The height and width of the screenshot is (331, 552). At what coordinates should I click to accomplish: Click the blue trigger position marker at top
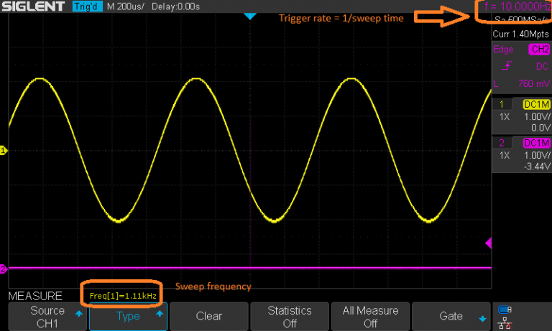coord(249,16)
